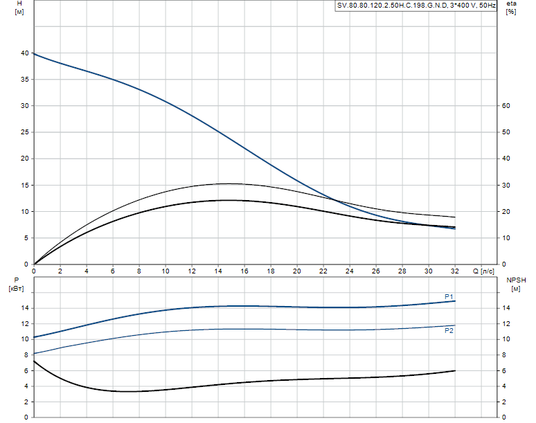Click the 14 tick on left power axis
This screenshot has height=423, width=536.
24,308
